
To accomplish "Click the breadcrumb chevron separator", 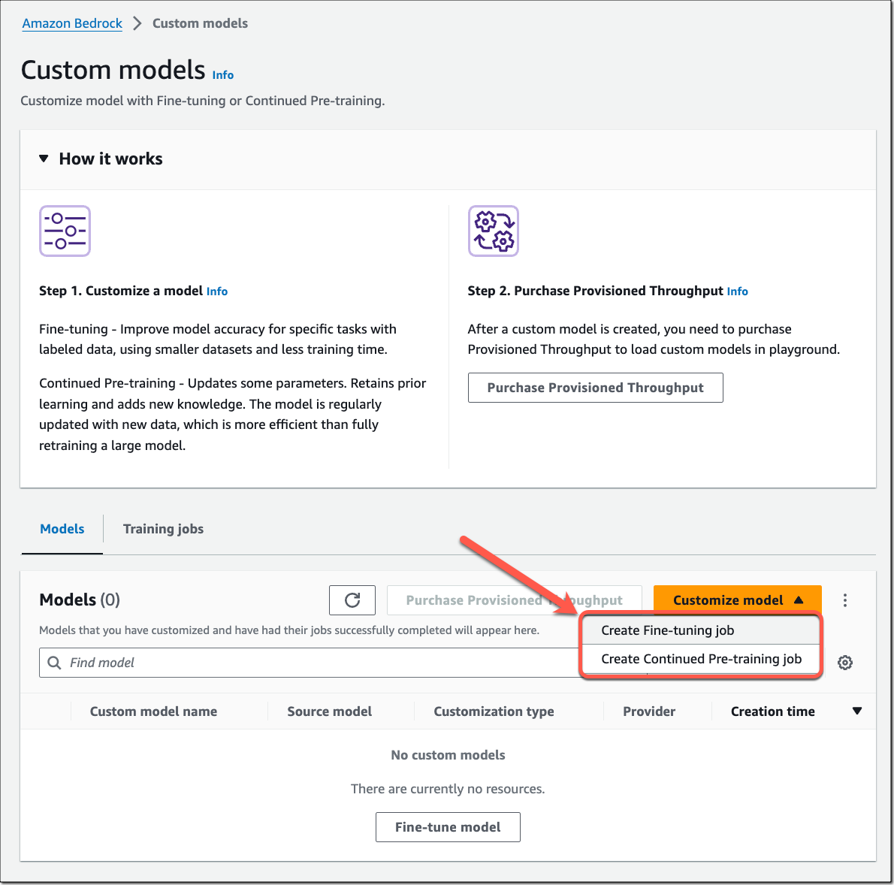I will pyautogui.click(x=137, y=23).
